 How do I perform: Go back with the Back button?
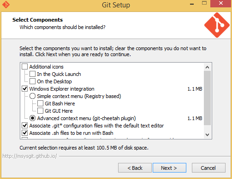tap(135, 168)
